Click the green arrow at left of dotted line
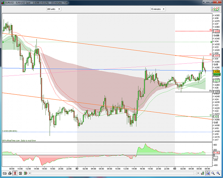This screenshot has width=223, height=178. 3,42
